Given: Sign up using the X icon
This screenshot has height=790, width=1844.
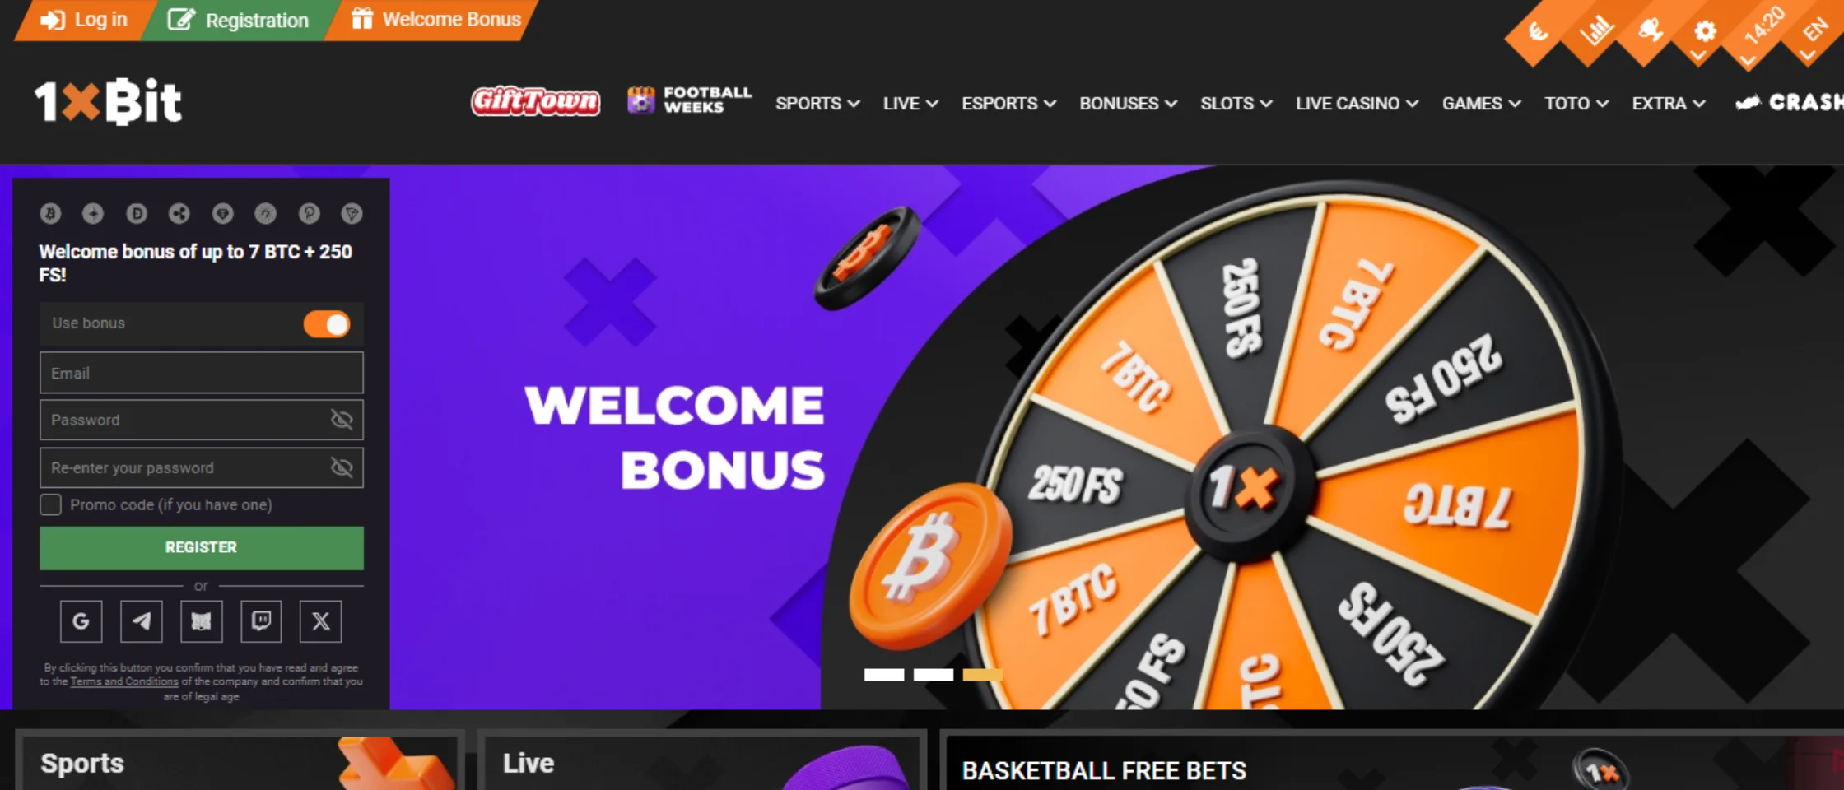Looking at the screenshot, I should pyautogui.click(x=321, y=621).
